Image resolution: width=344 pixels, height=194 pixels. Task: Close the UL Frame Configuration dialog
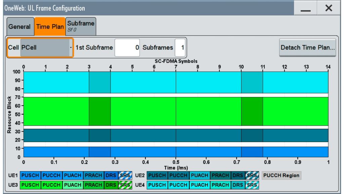pyautogui.click(x=329, y=8)
